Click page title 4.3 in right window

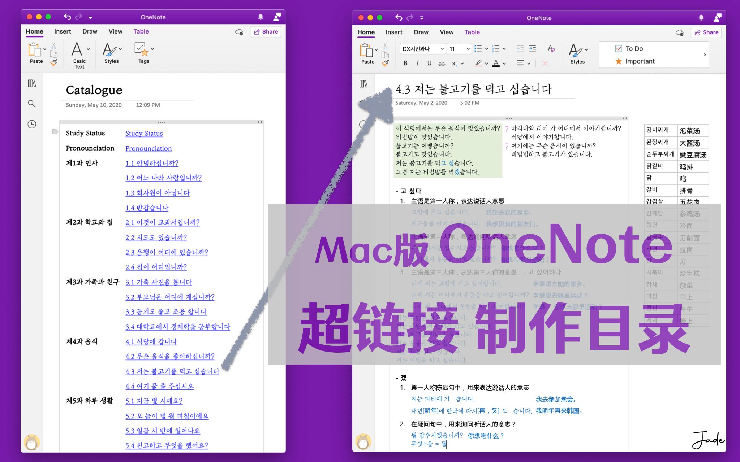[474, 89]
